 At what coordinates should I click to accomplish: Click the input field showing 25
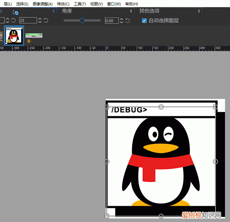[28, 21]
